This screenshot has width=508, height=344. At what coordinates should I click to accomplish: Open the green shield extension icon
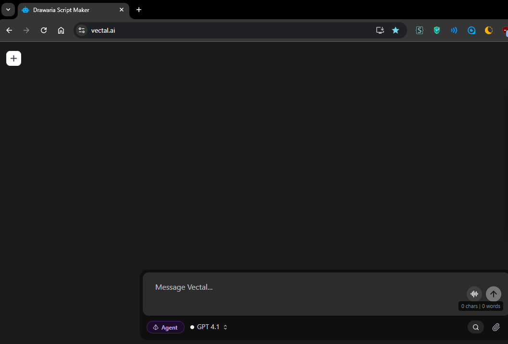436,30
